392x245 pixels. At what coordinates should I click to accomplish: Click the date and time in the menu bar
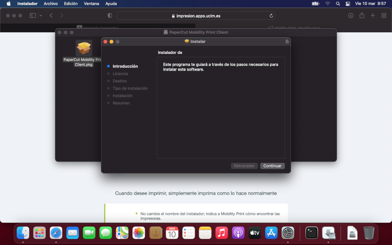pos(370,4)
